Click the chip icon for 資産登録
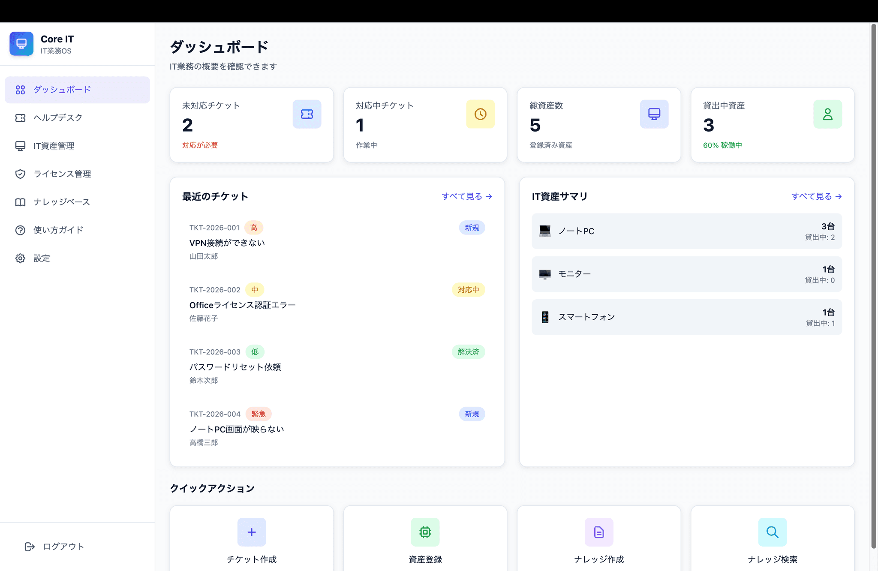Screen dimensions: 878x571 [x=425, y=532]
